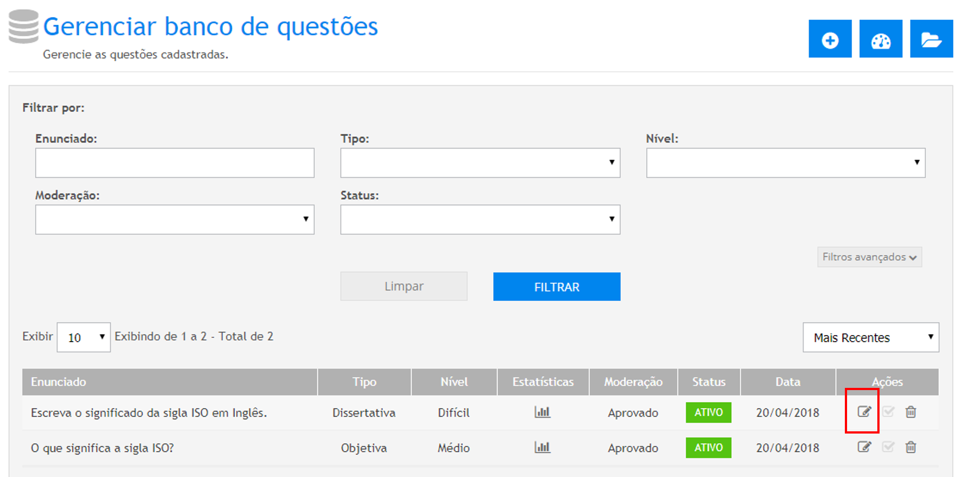Screen dimensions: 961x477
Task: View statistics for the Dissertativa question
Action: tap(542, 412)
